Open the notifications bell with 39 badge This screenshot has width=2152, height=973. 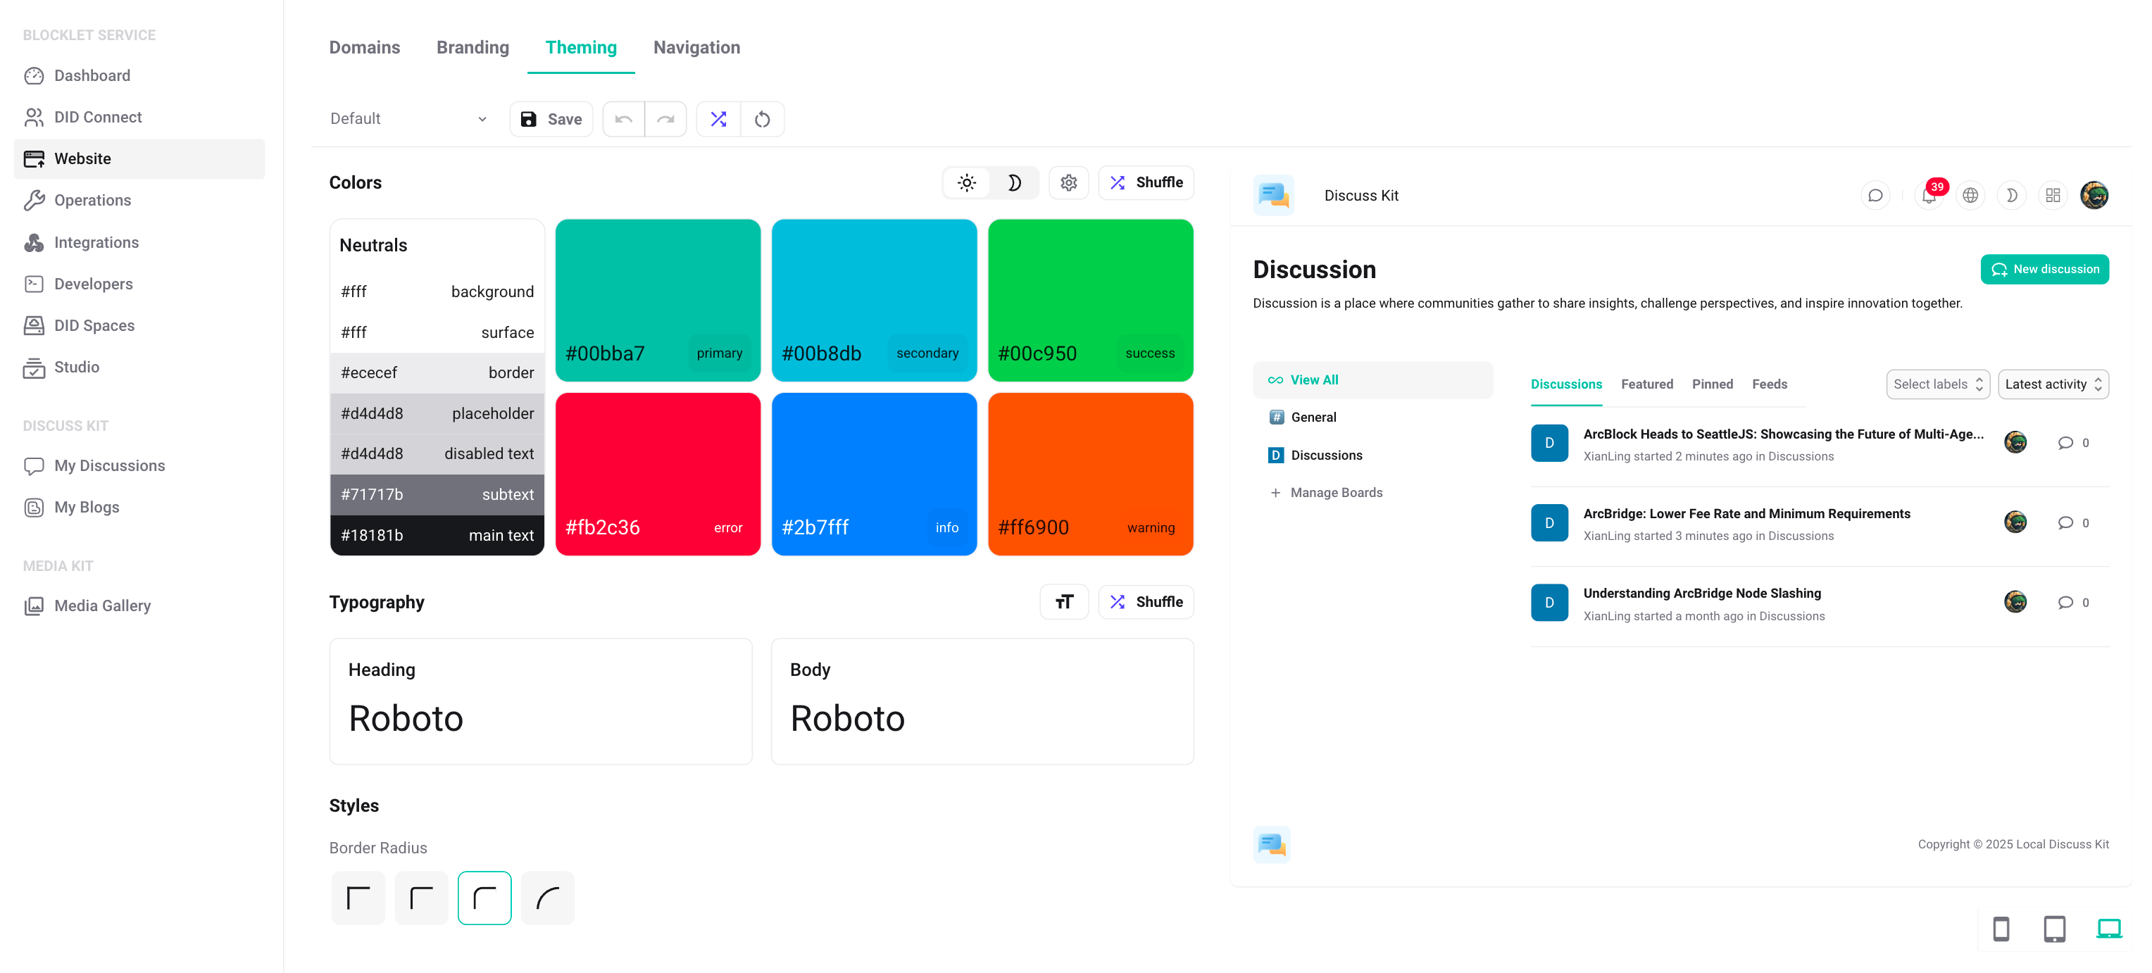point(1928,196)
